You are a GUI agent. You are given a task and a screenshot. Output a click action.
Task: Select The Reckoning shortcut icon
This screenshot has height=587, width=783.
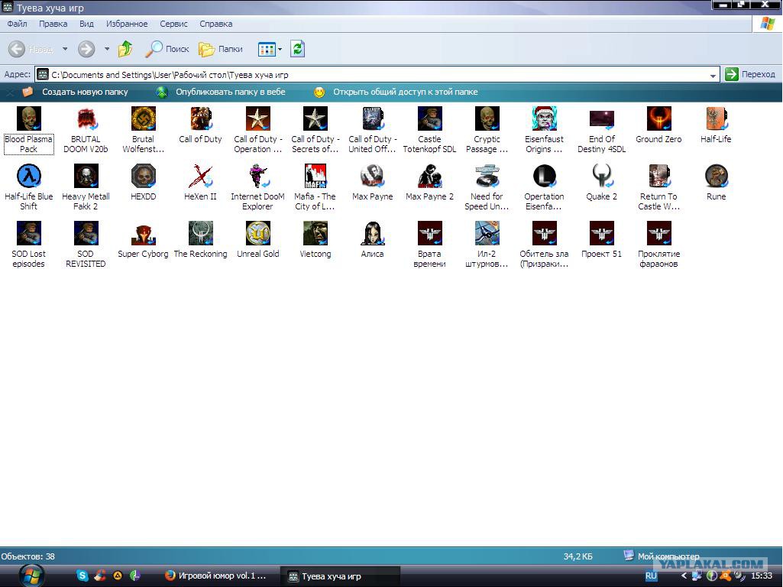pyautogui.click(x=201, y=234)
